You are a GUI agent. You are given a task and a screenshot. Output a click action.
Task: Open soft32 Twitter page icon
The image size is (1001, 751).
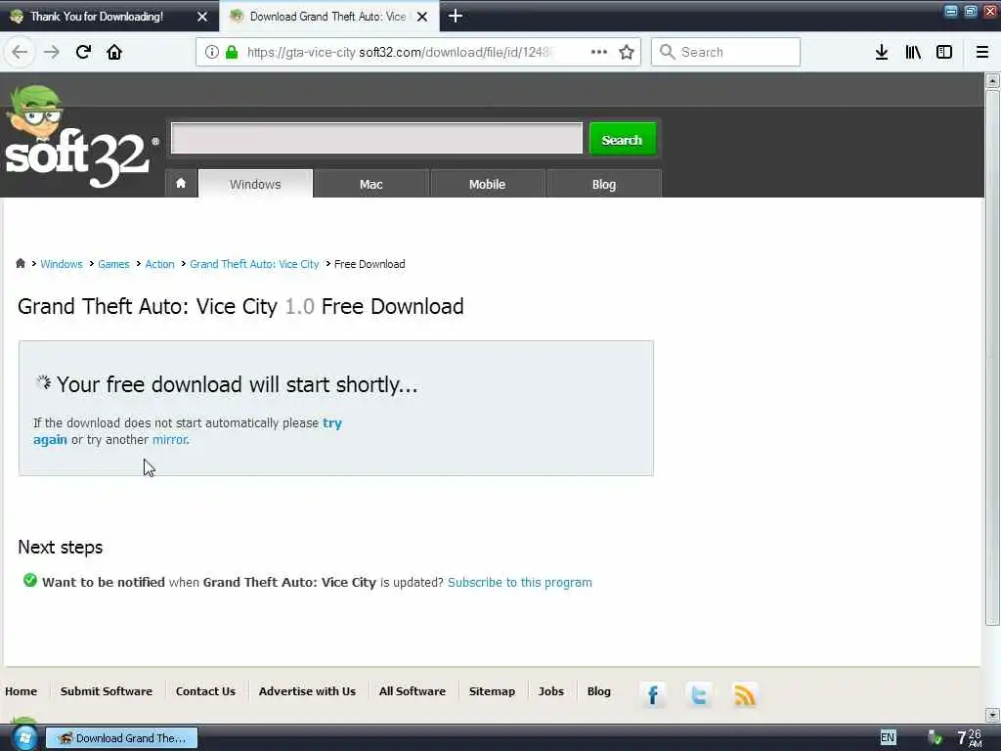click(699, 695)
